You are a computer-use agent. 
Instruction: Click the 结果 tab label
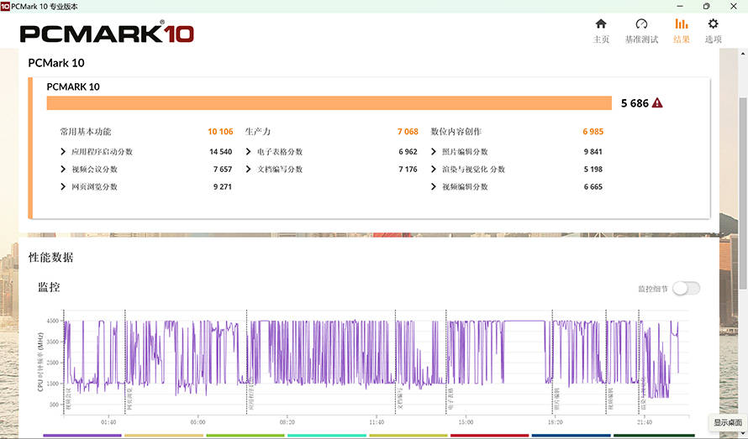pos(682,39)
